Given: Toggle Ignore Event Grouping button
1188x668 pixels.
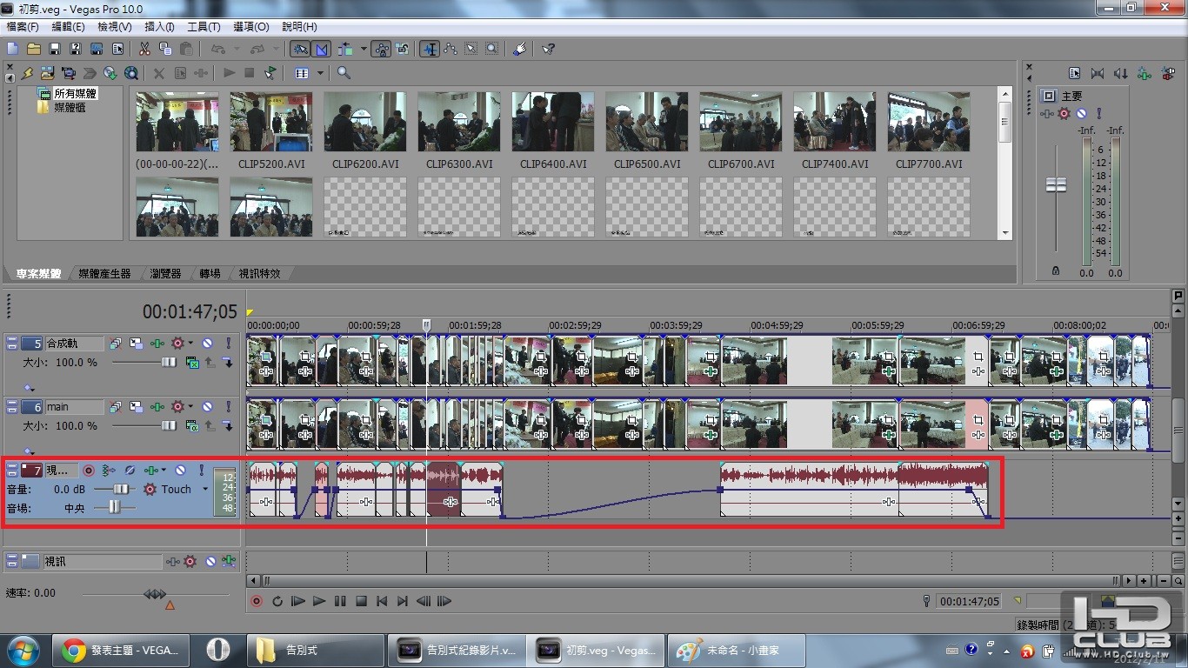Looking at the screenshot, I should [x=402, y=49].
